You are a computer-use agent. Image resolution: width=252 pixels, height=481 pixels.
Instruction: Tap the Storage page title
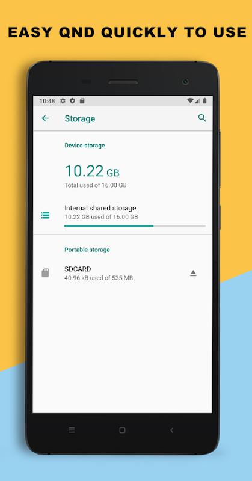point(80,118)
